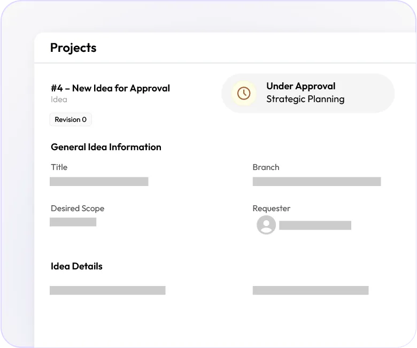This screenshot has width=417, height=348.
Task: Click the Revision 0 badge
Action: (71, 120)
